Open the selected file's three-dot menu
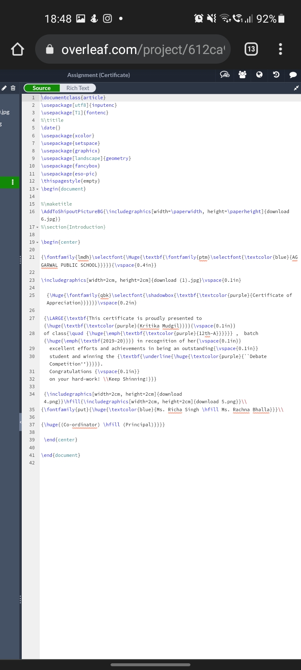Viewport: 301px width, 670px height. click(13, 182)
